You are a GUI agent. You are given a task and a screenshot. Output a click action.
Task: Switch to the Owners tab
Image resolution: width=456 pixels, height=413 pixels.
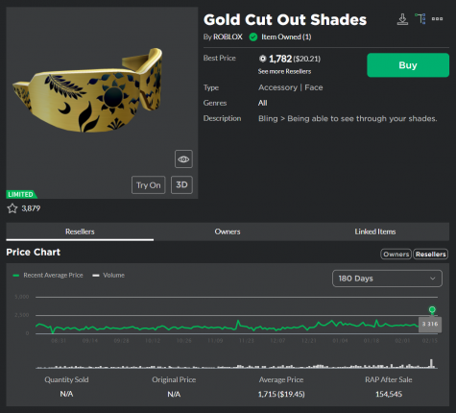[x=228, y=231]
